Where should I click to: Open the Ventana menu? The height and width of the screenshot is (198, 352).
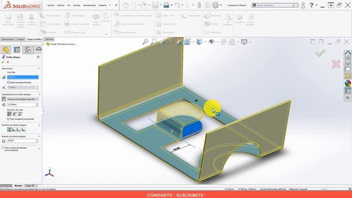point(102,5)
